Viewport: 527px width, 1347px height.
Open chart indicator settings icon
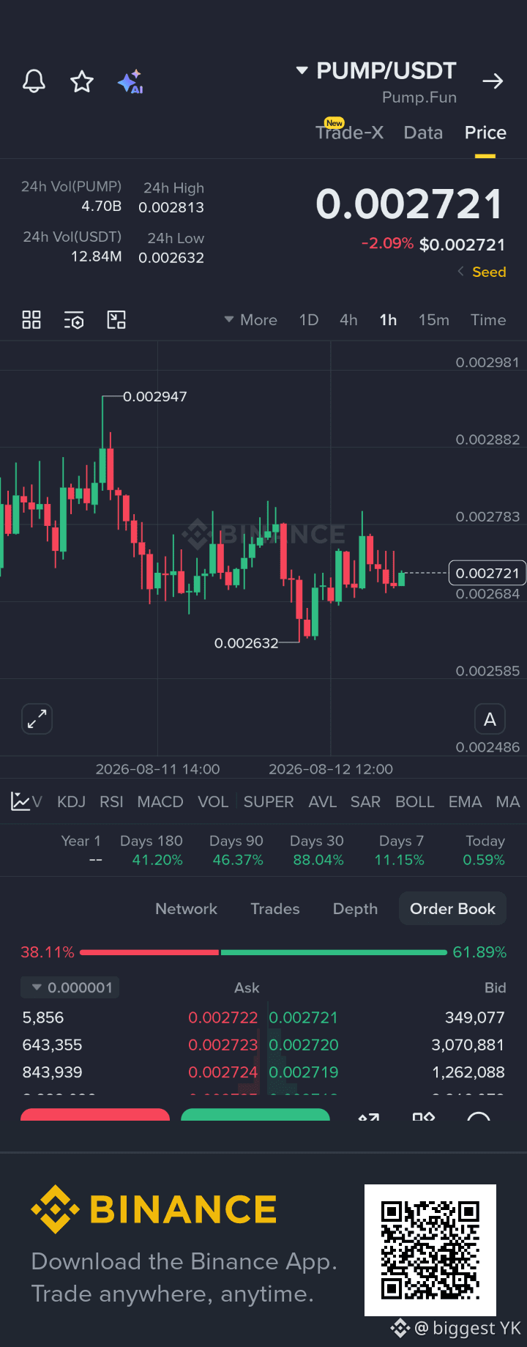(74, 320)
